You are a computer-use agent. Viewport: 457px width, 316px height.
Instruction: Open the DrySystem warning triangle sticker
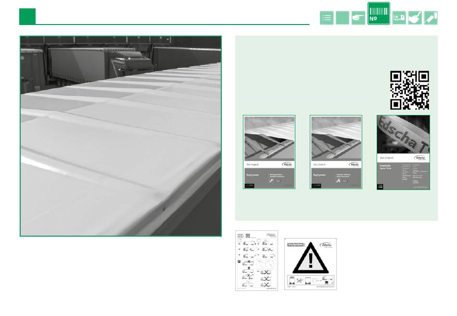(x=310, y=264)
